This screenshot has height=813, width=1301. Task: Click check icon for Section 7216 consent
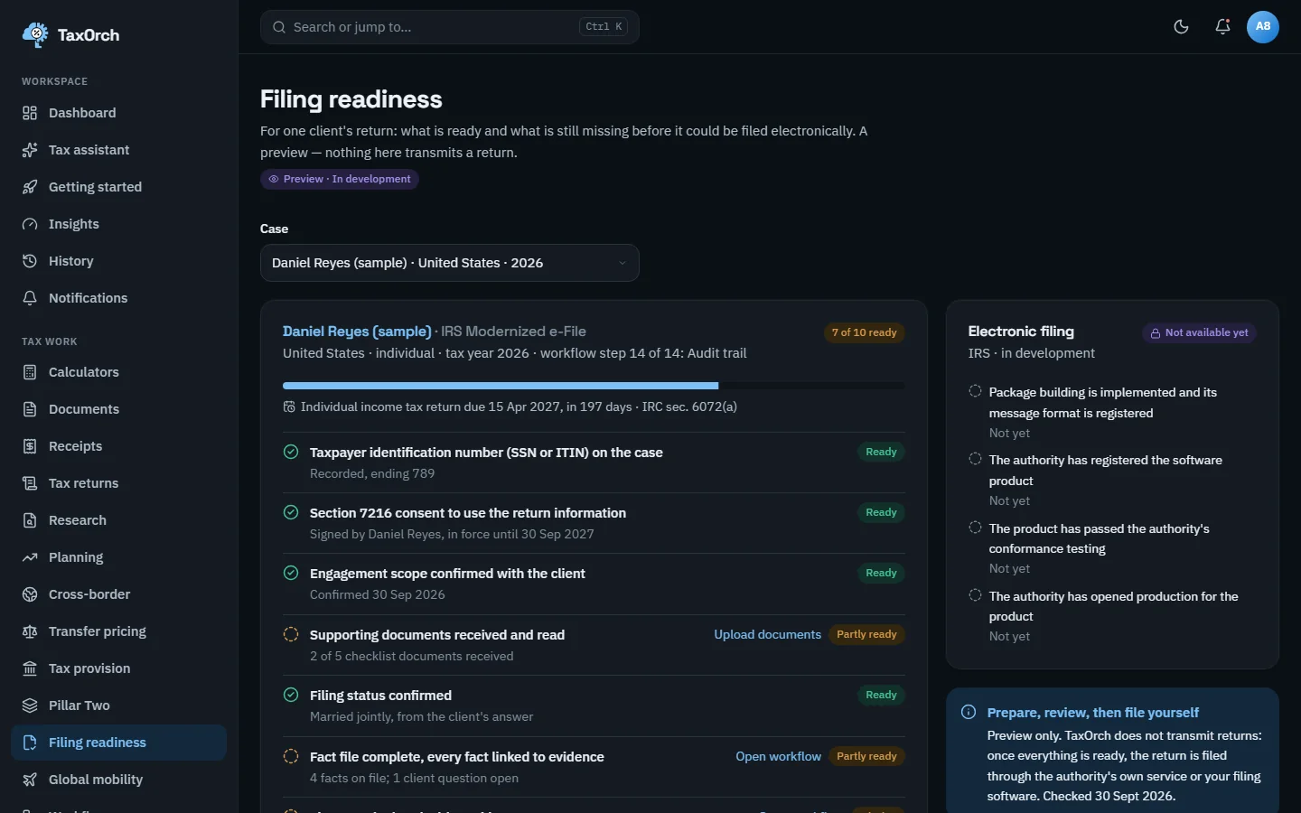pyautogui.click(x=291, y=512)
